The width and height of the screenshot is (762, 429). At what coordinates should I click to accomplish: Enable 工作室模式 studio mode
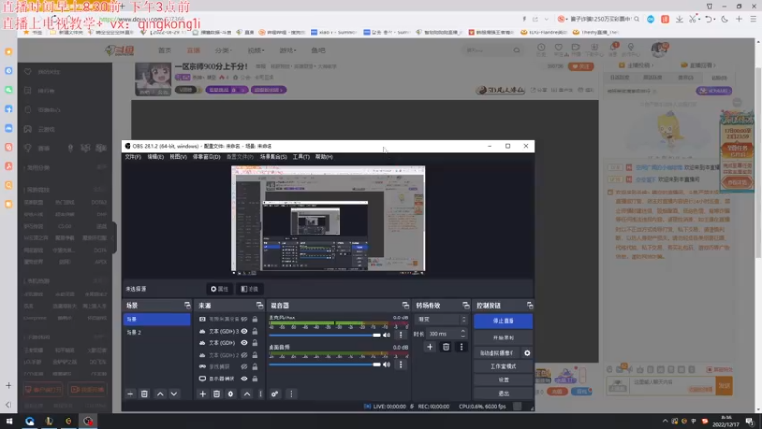[504, 366]
